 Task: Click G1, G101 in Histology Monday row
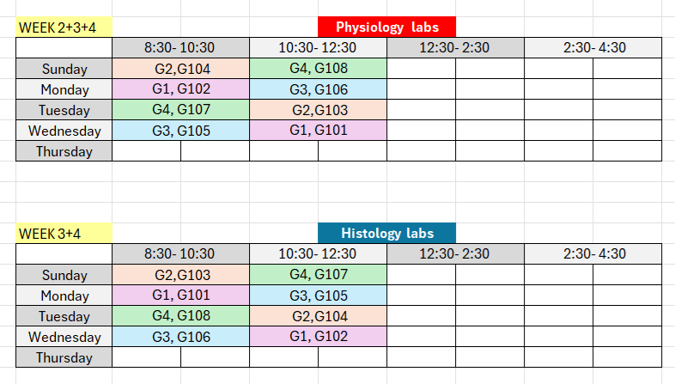point(181,296)
